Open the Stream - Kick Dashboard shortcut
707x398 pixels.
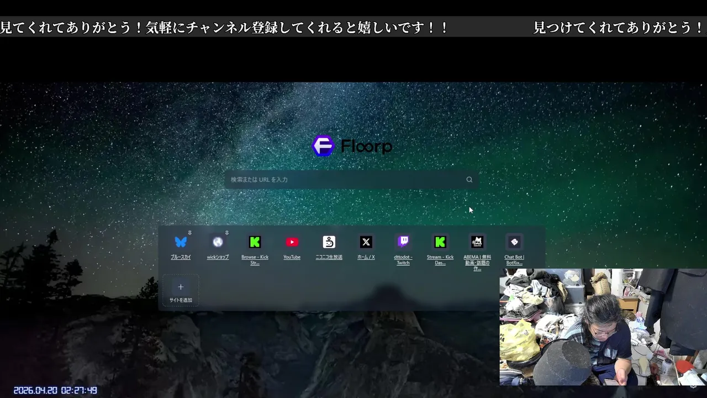pyautogui.click(x=440, y=242)
